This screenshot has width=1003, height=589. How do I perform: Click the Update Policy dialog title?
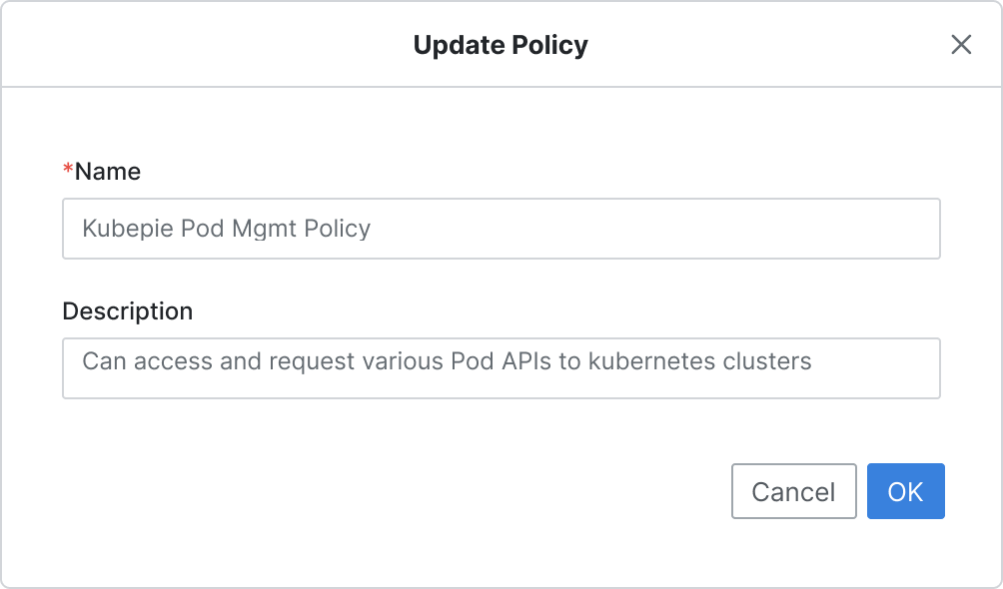click(x=501, y=45)
